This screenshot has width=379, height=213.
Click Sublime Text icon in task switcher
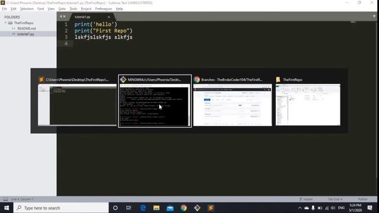pos(41,79)
